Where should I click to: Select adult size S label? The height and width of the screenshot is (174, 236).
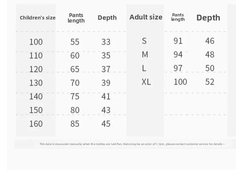(144, 41)
